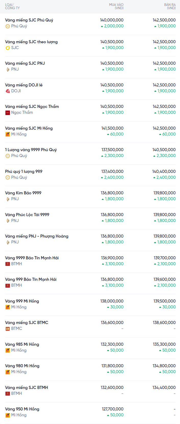Open the Vàng miếng DOJI lẻ entry
Viewport: 180px width, 424px height.
click(24, 85)
